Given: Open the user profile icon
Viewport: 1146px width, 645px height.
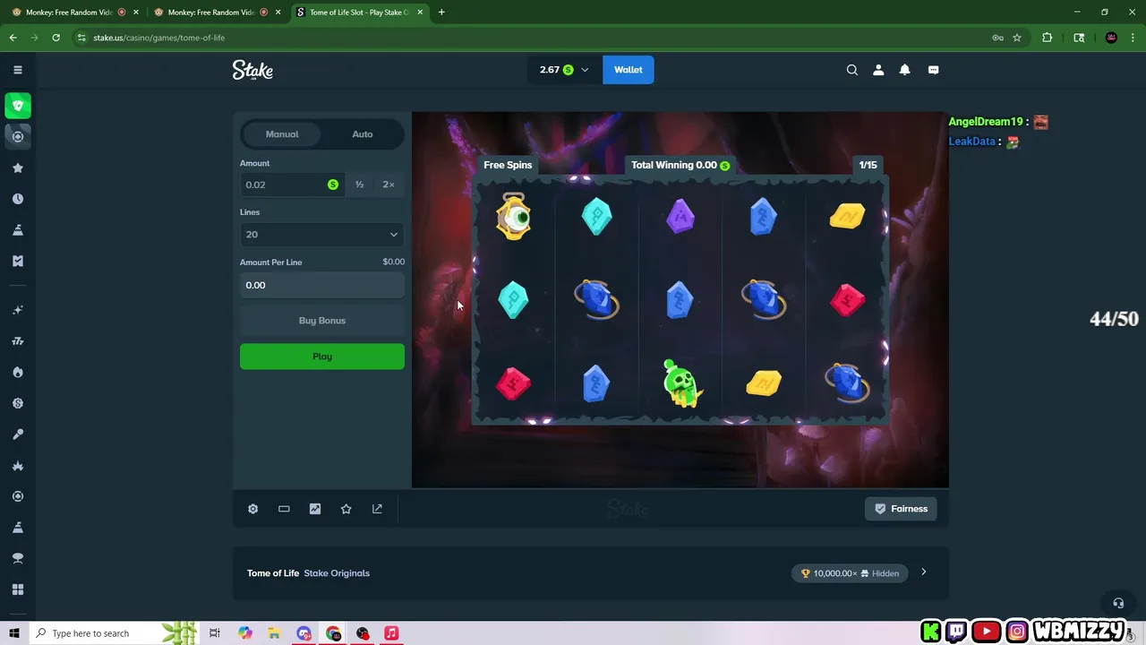Looking at the screenshot, I should [x=878, y=70].
